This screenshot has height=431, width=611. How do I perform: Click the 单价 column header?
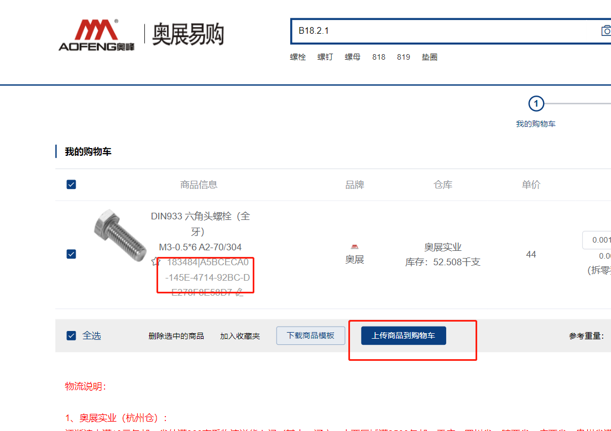[531, 185]
